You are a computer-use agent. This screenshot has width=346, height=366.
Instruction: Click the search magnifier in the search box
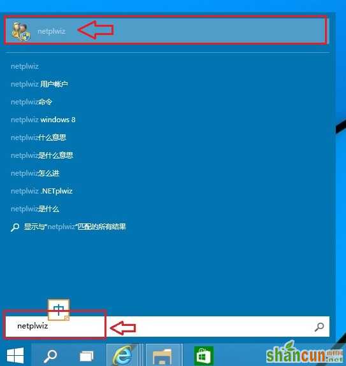(319, 327)
